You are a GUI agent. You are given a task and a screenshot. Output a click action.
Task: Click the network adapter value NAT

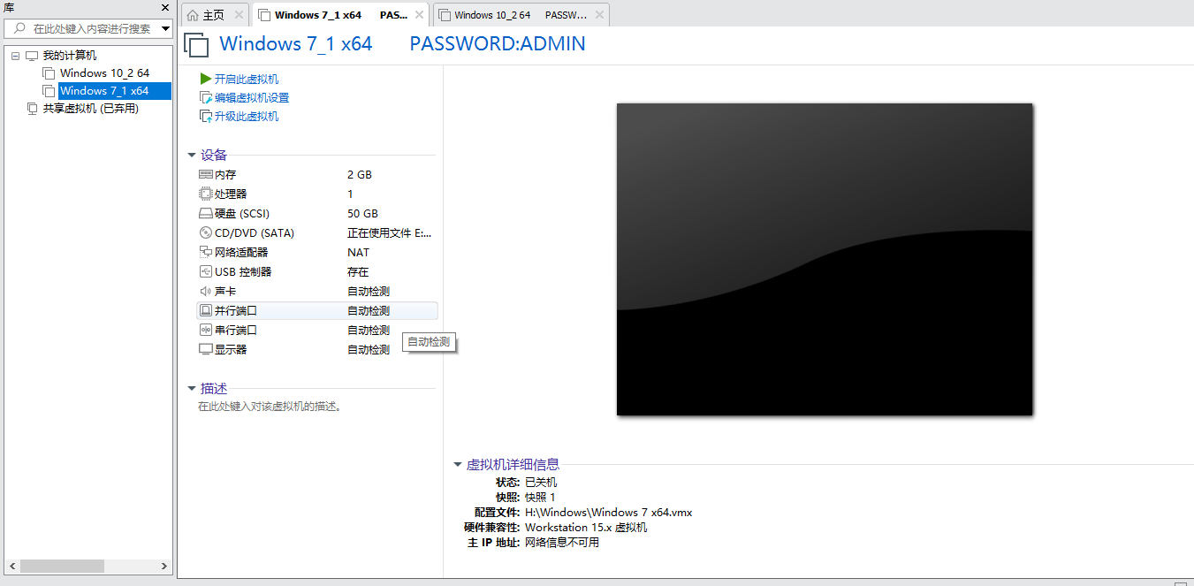point(359,252)
